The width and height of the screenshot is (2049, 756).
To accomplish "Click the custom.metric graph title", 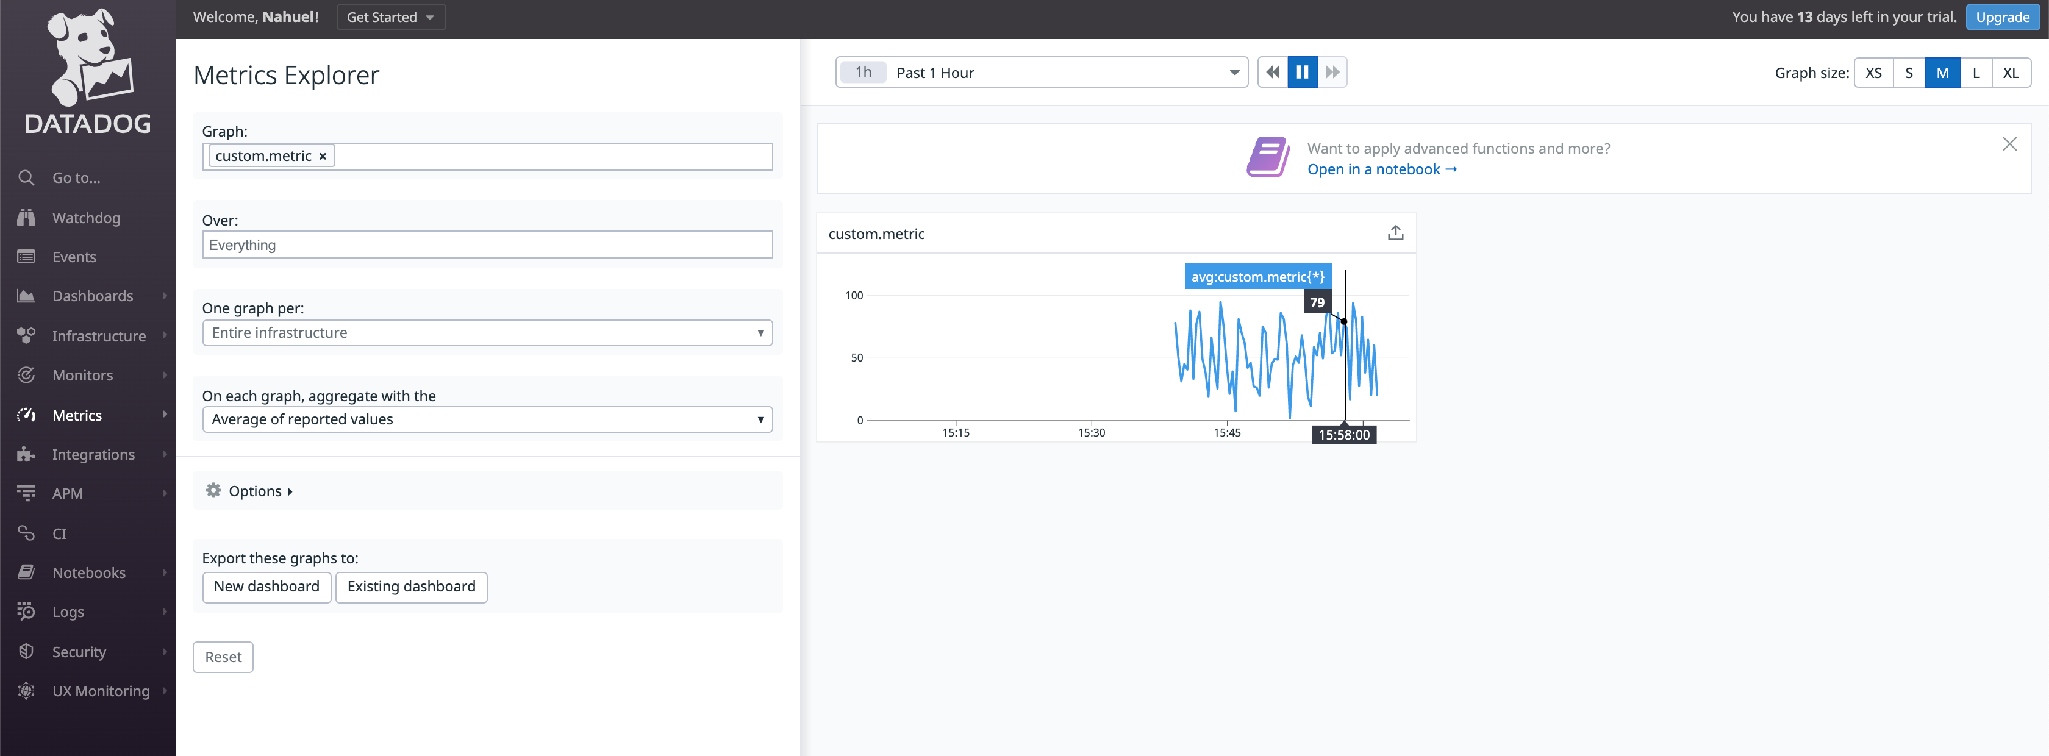I will click(x=876, y=234).
